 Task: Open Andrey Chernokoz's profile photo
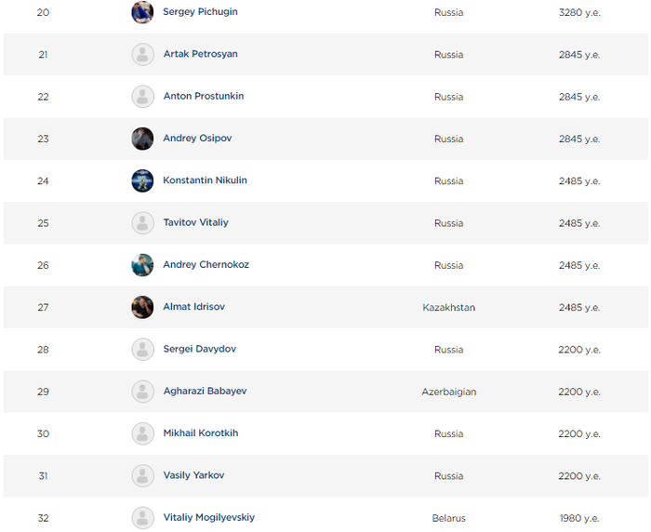(x=142, y=265)
